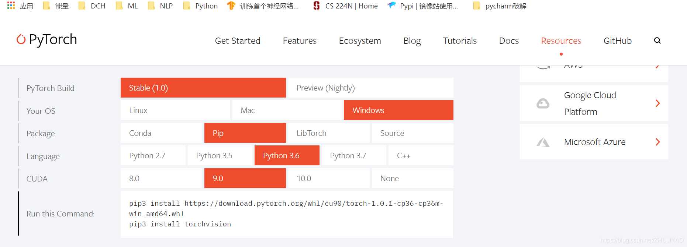The height and width of the screenshot is (247, 687).
Task: Open the Pypi 镜像站使用 bookmark
Action: coord(423,6)
